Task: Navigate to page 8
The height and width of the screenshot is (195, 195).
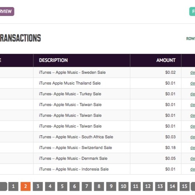Action: pyautogui.click(x=99, y=186)
